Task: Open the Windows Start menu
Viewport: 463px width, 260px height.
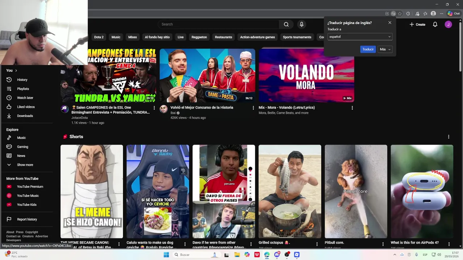Action: (x=166, y=255)
